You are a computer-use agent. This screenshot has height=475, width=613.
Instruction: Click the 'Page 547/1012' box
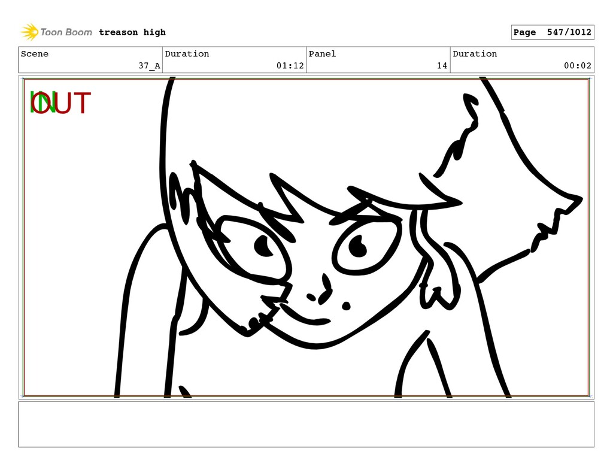pos(553,32)
